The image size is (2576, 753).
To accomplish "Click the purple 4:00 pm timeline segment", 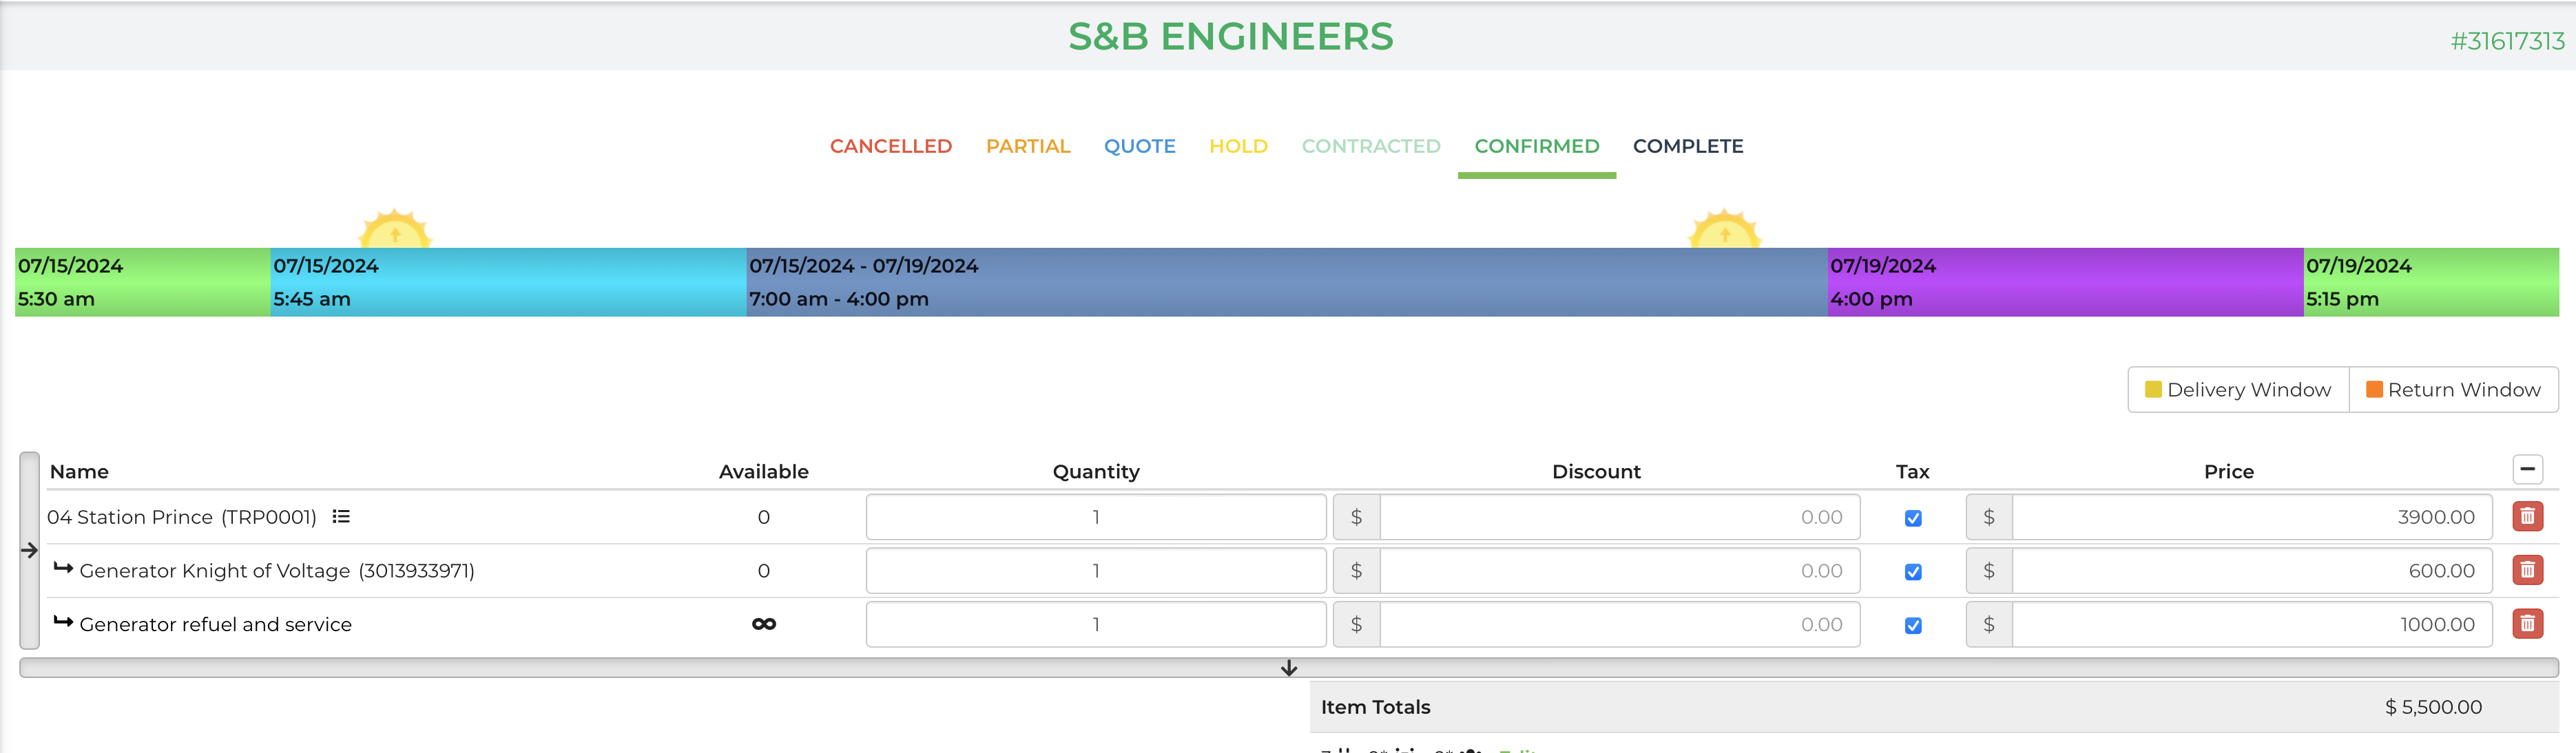I will pos(2064,283).
